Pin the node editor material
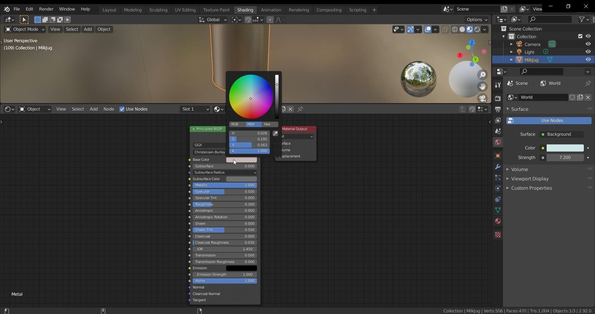This screenshot has height=314, width=595. pos(300,109)
